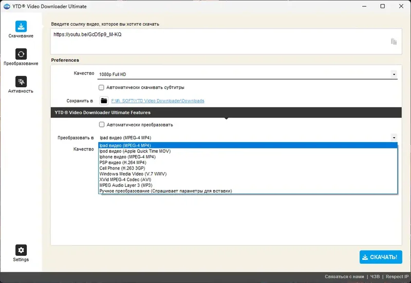Open the Скачивание download section icon
Screen dimensions: 411x283
point(21,27)
